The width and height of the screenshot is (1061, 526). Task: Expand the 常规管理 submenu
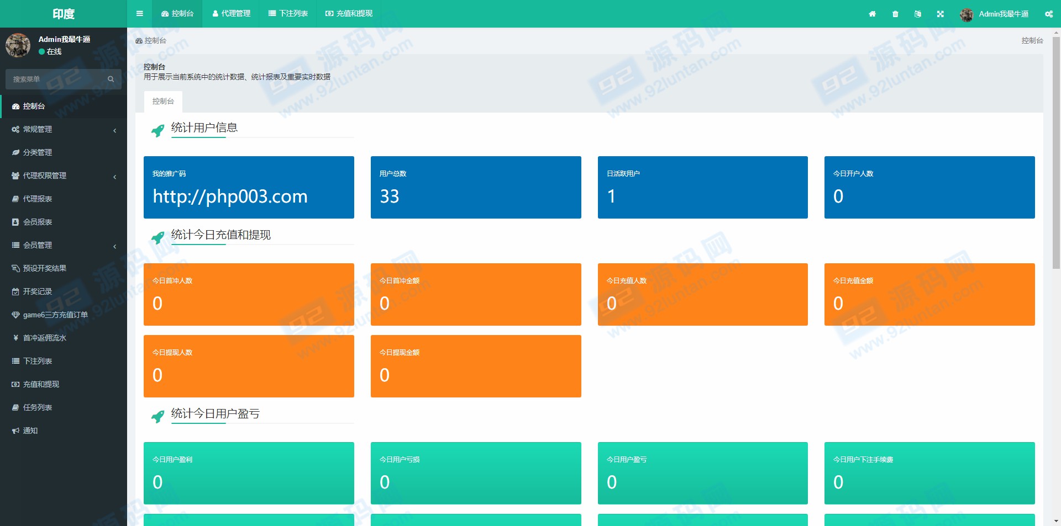63,129
